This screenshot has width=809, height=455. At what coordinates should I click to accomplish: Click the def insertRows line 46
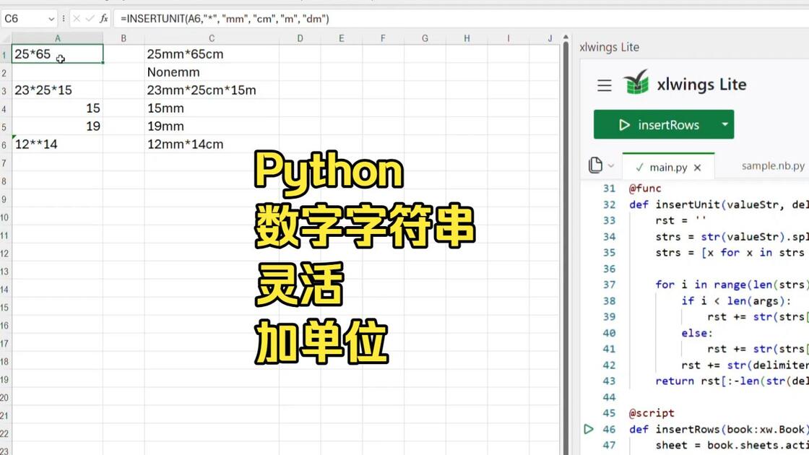(x=719, y=429)
